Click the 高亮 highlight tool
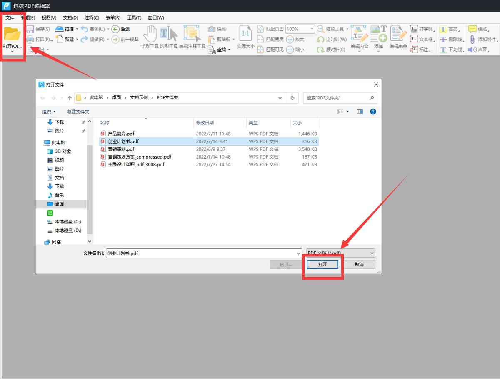 pos(449,29)
